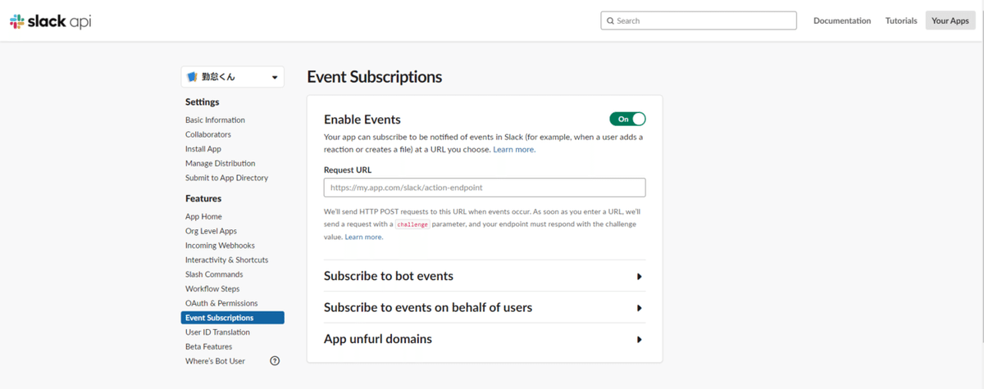Click the Your Apps button
Image resolution: width=984 pixels, height=389 pixels.
tap(950, 20)
